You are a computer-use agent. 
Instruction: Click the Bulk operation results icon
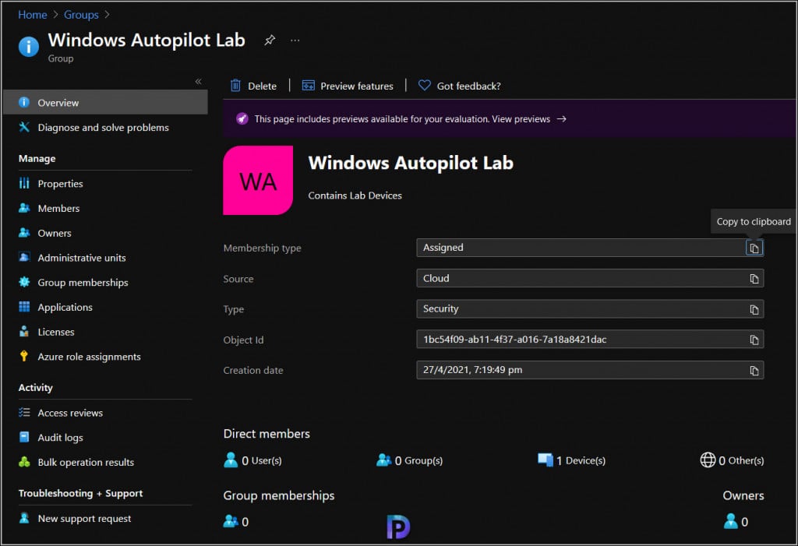pyautogui.click(x=24, y=462)
